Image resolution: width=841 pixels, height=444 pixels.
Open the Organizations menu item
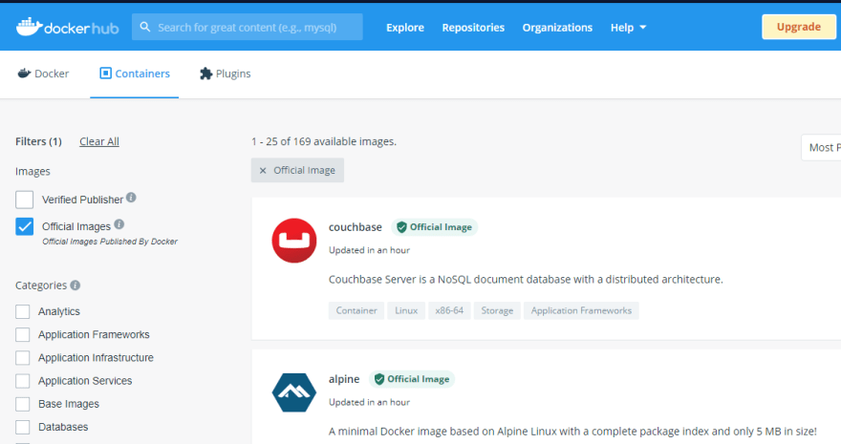557,28
